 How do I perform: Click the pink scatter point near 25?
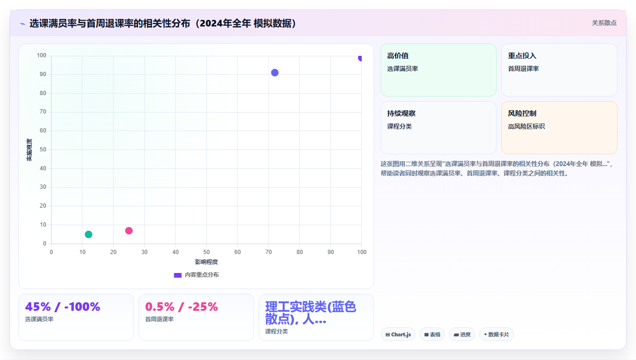pos(129,230)
